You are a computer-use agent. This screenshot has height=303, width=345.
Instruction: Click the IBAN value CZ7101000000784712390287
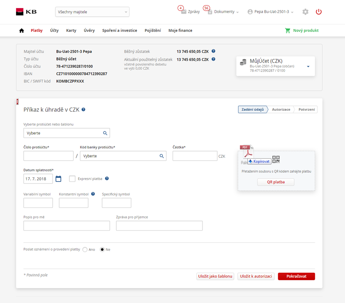point(82,74)
